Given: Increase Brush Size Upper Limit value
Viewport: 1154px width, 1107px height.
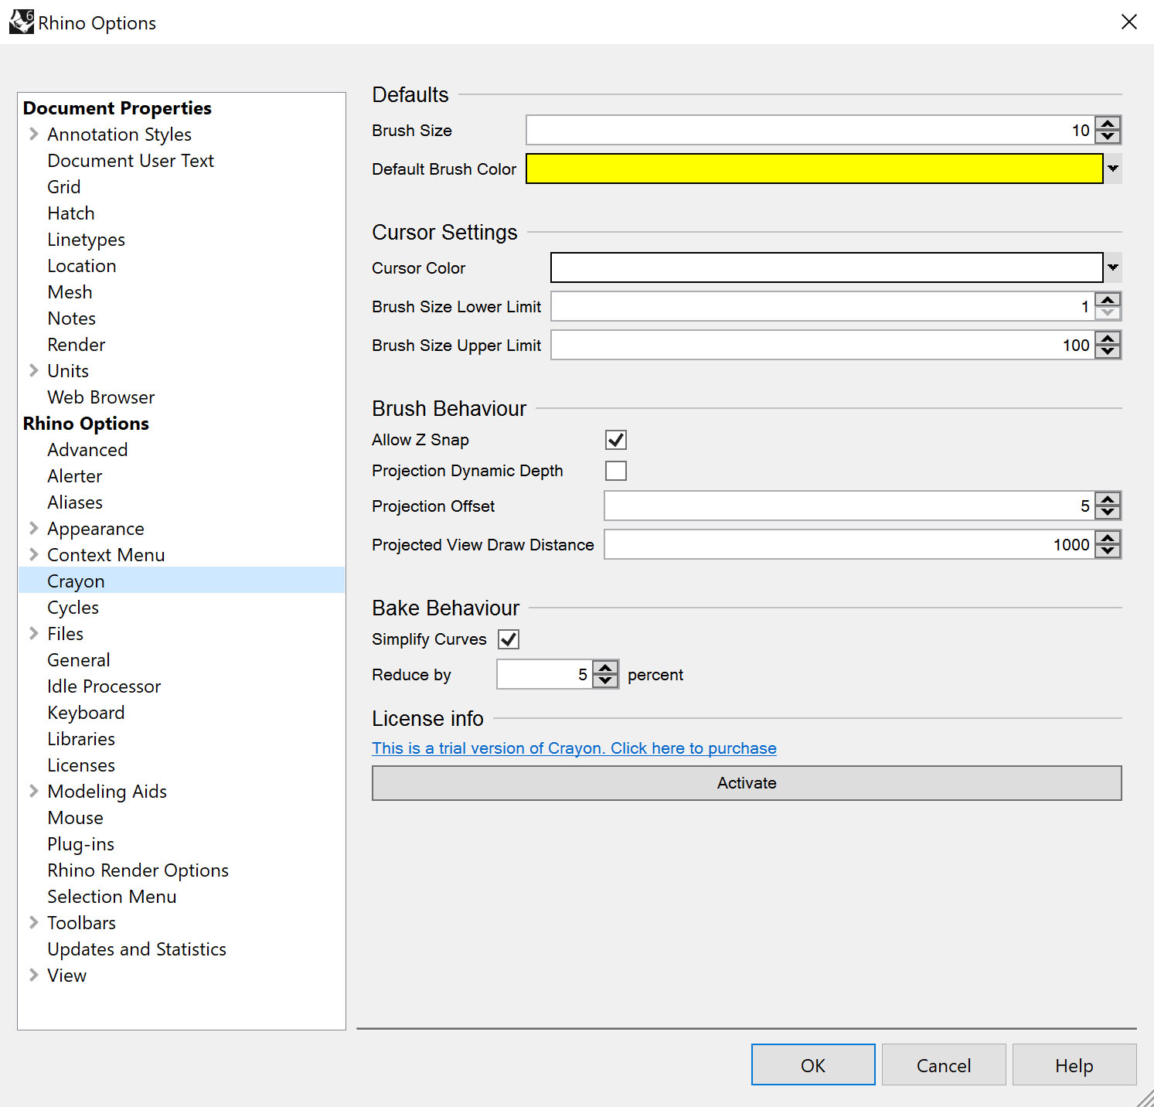Looking at the screenshot, I should 1108,339.
